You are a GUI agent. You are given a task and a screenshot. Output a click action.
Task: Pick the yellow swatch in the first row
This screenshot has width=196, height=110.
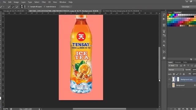coord(170,15)
